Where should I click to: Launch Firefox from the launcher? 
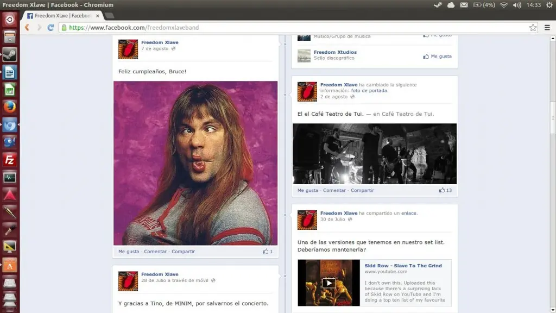tap(10, 107)
